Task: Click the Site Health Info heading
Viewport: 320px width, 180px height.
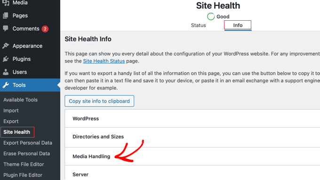Action: click(88, 39)
